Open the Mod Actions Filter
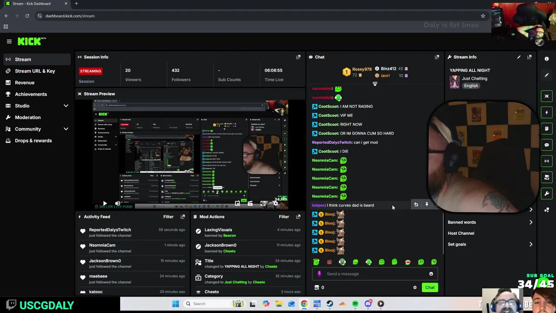This screenshot has height=313, width=556. click(284, 216)
